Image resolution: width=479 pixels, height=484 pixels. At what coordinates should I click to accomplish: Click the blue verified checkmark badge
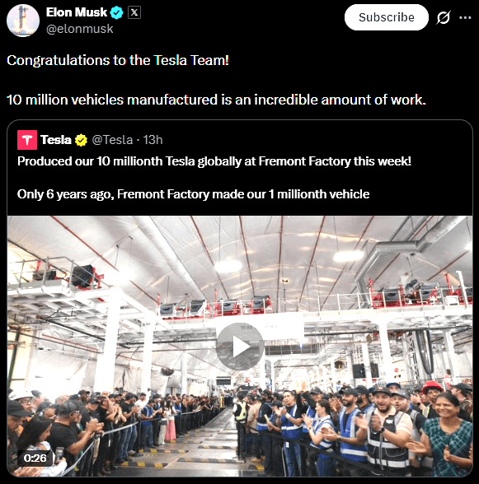(117, 12)
